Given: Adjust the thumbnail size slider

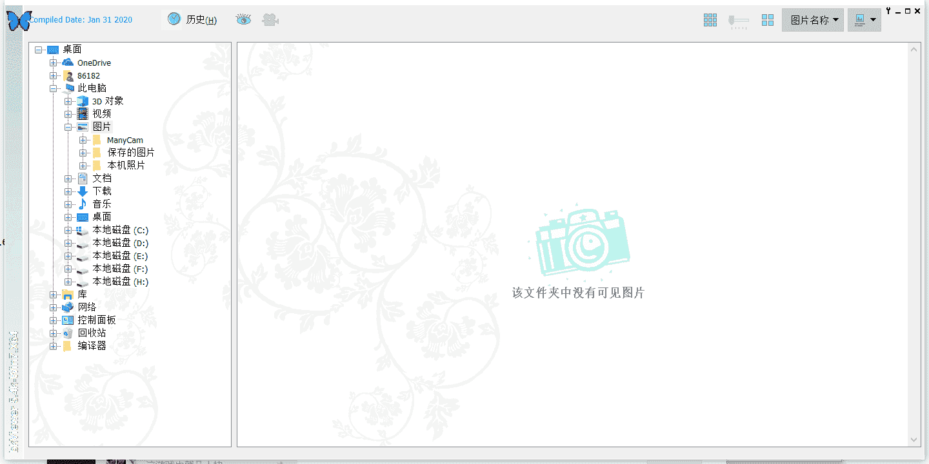Looking at the screenshot, I should 739,21.
